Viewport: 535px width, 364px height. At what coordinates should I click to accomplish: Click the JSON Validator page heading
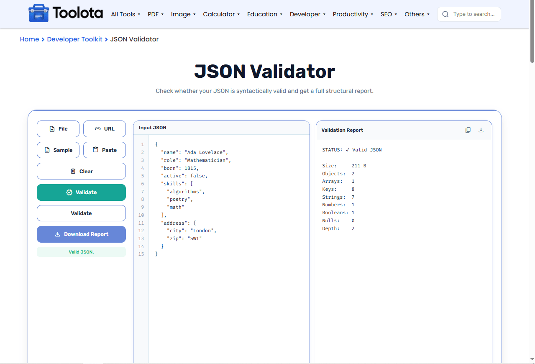coord(264,71)
